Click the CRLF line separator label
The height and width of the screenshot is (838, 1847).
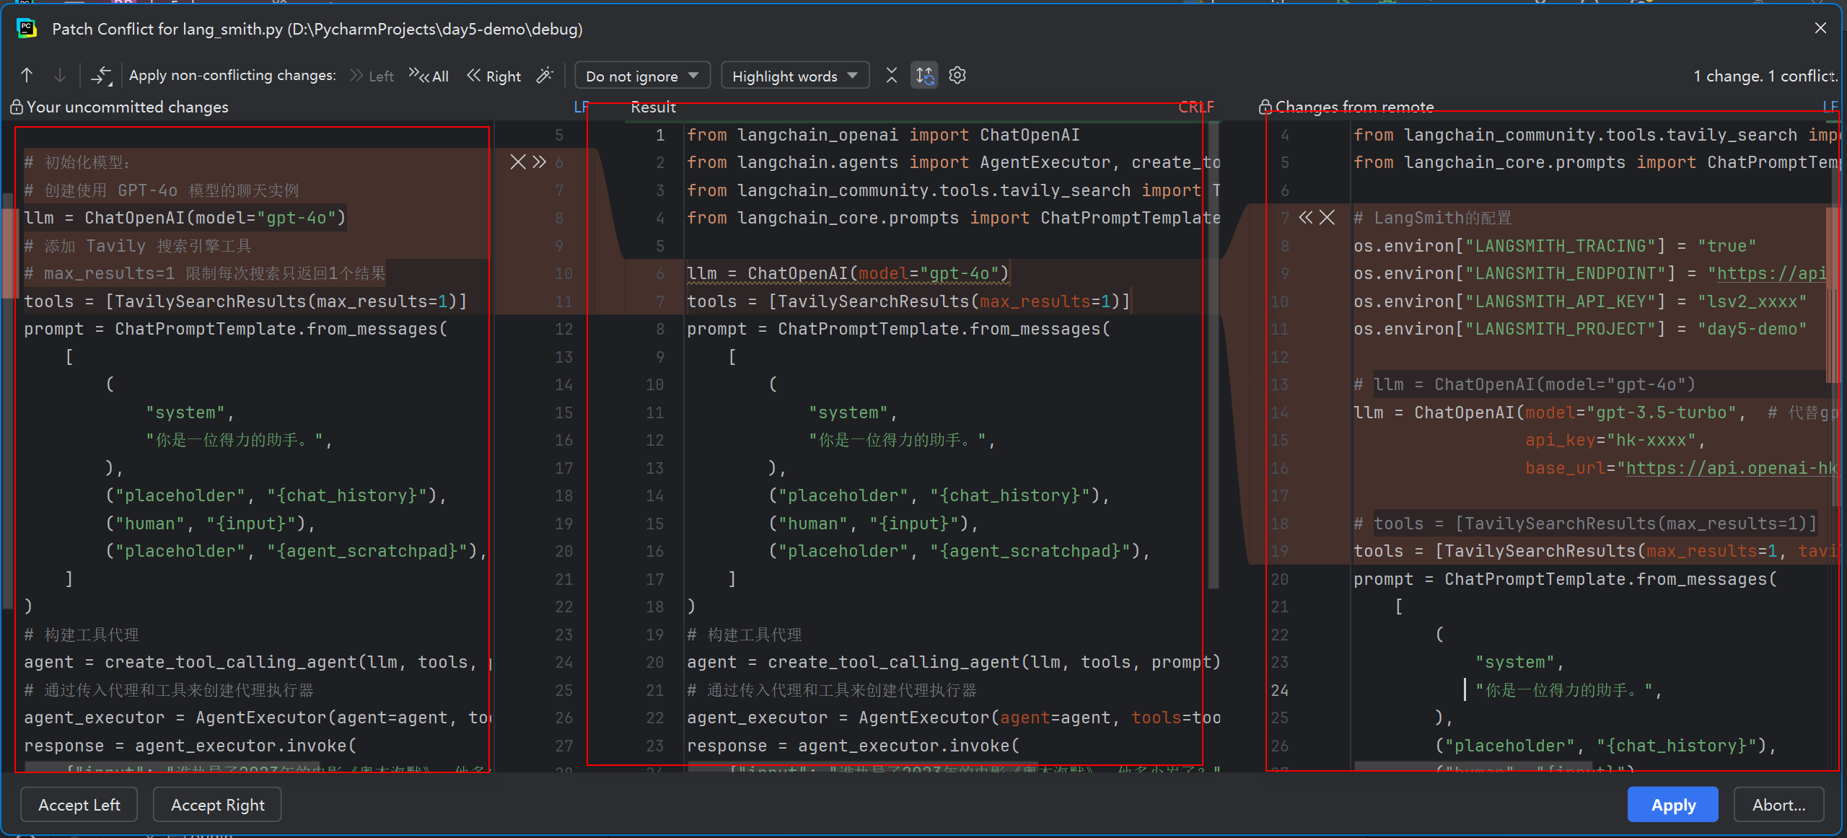point(1196,107)
